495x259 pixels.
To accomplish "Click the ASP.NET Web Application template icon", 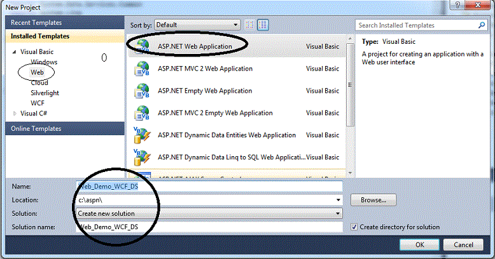I will click(142, 46).
